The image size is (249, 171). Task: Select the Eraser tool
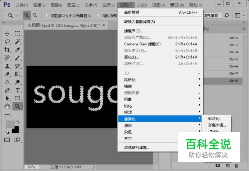[7, 74]
